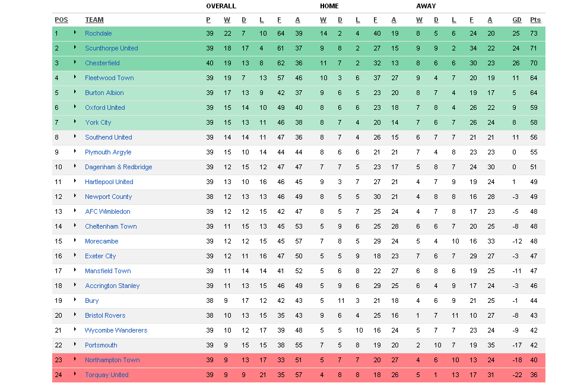Sort by the TEAM column header
This screenshot has width=568, height=386.
coord(94,20)
